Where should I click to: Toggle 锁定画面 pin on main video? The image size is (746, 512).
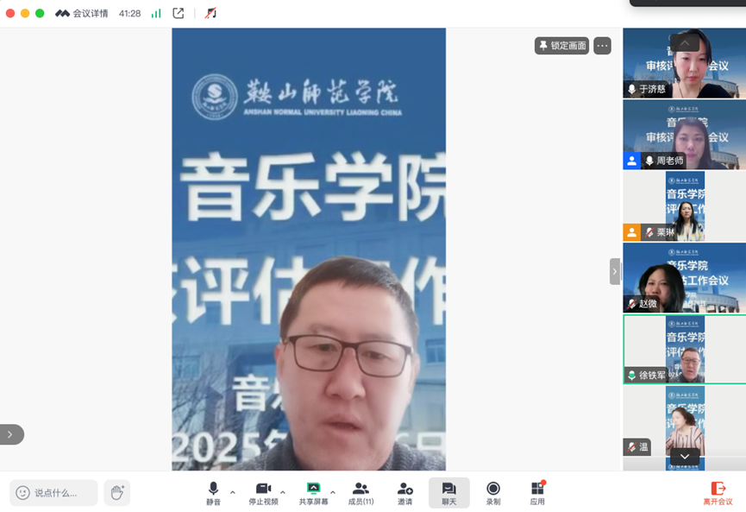point(561,46)
